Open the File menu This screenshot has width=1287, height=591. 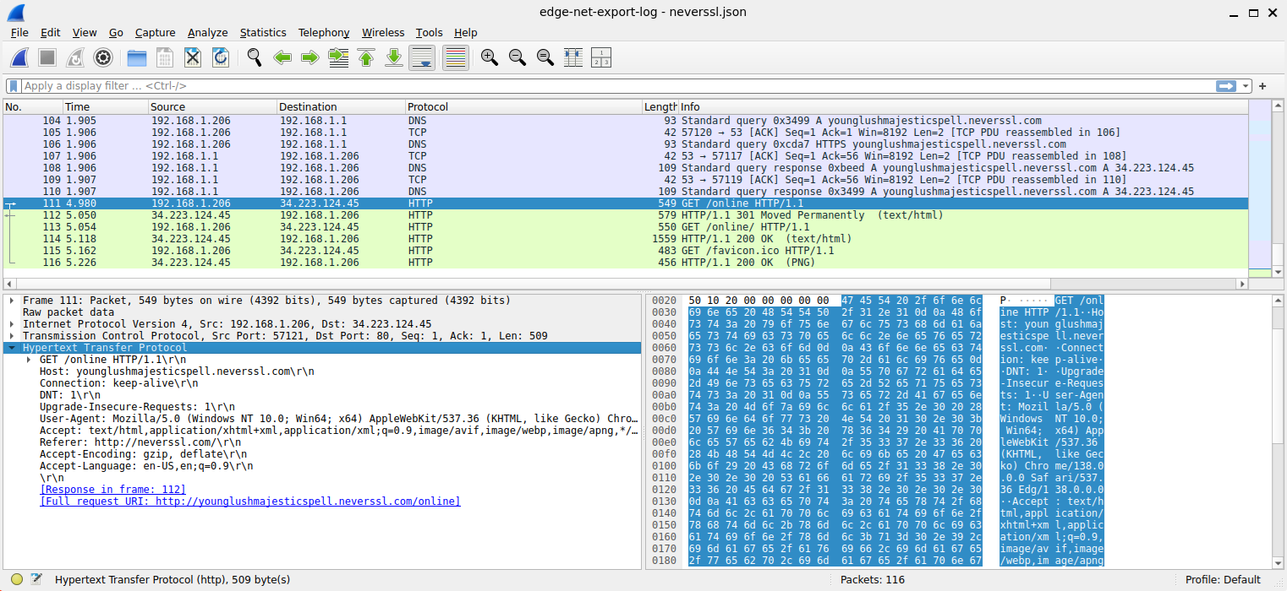point(19,32)
